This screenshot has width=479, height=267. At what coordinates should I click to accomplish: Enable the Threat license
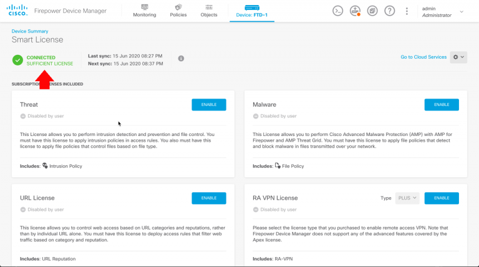209,104
